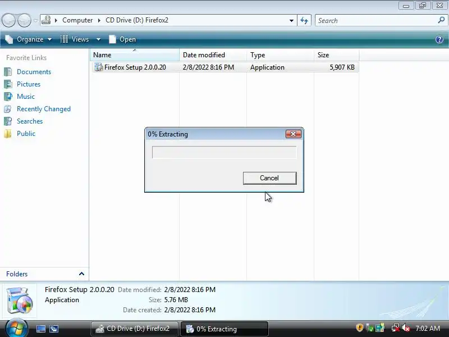Close the 0% Extracting dialog
Image resolution: width=449 pixels, height=337 pixels.
tap(293, 134)
